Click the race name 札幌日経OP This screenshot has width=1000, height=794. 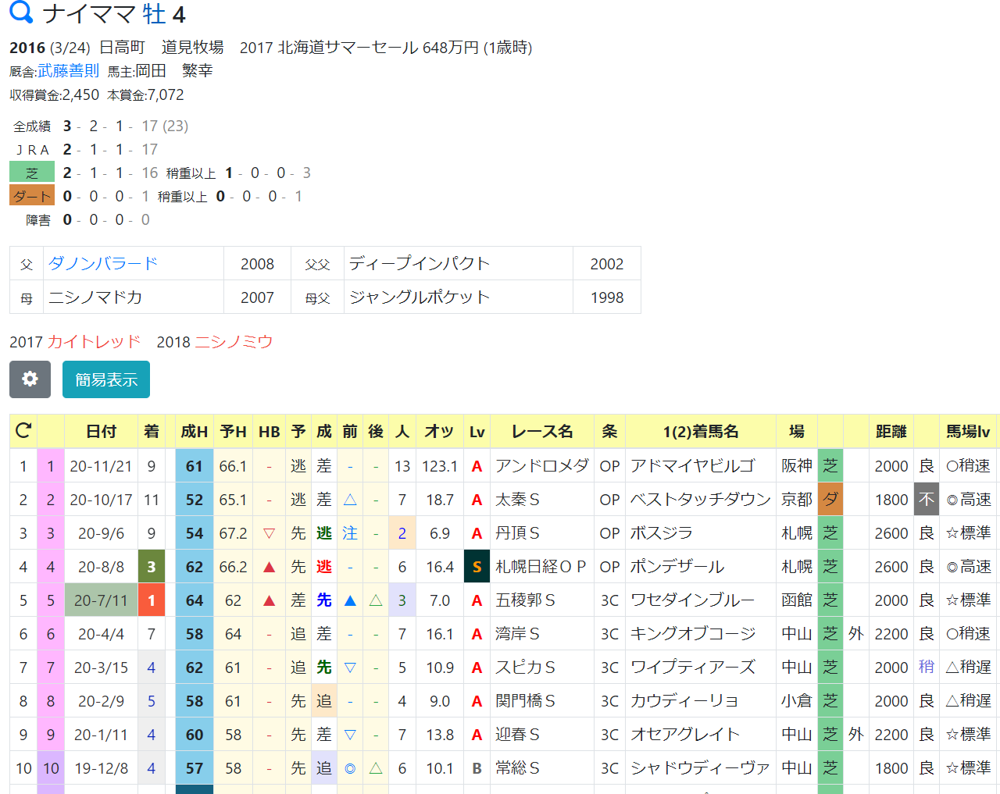pyautogui.click(x=541, y=567)
